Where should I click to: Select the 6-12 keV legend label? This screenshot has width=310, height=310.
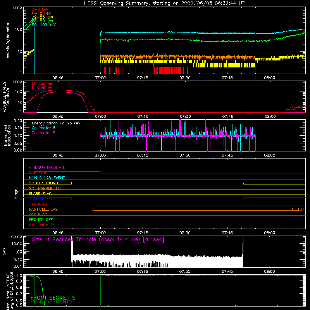click(x=41, y=13)
